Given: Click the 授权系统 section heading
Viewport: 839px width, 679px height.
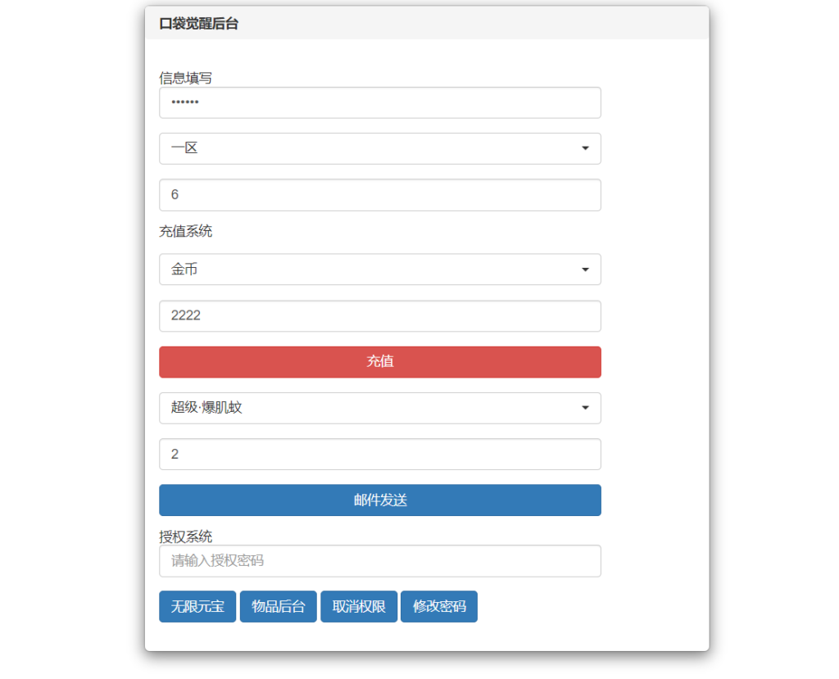Looking at the screenshot, I should [184, 536].
